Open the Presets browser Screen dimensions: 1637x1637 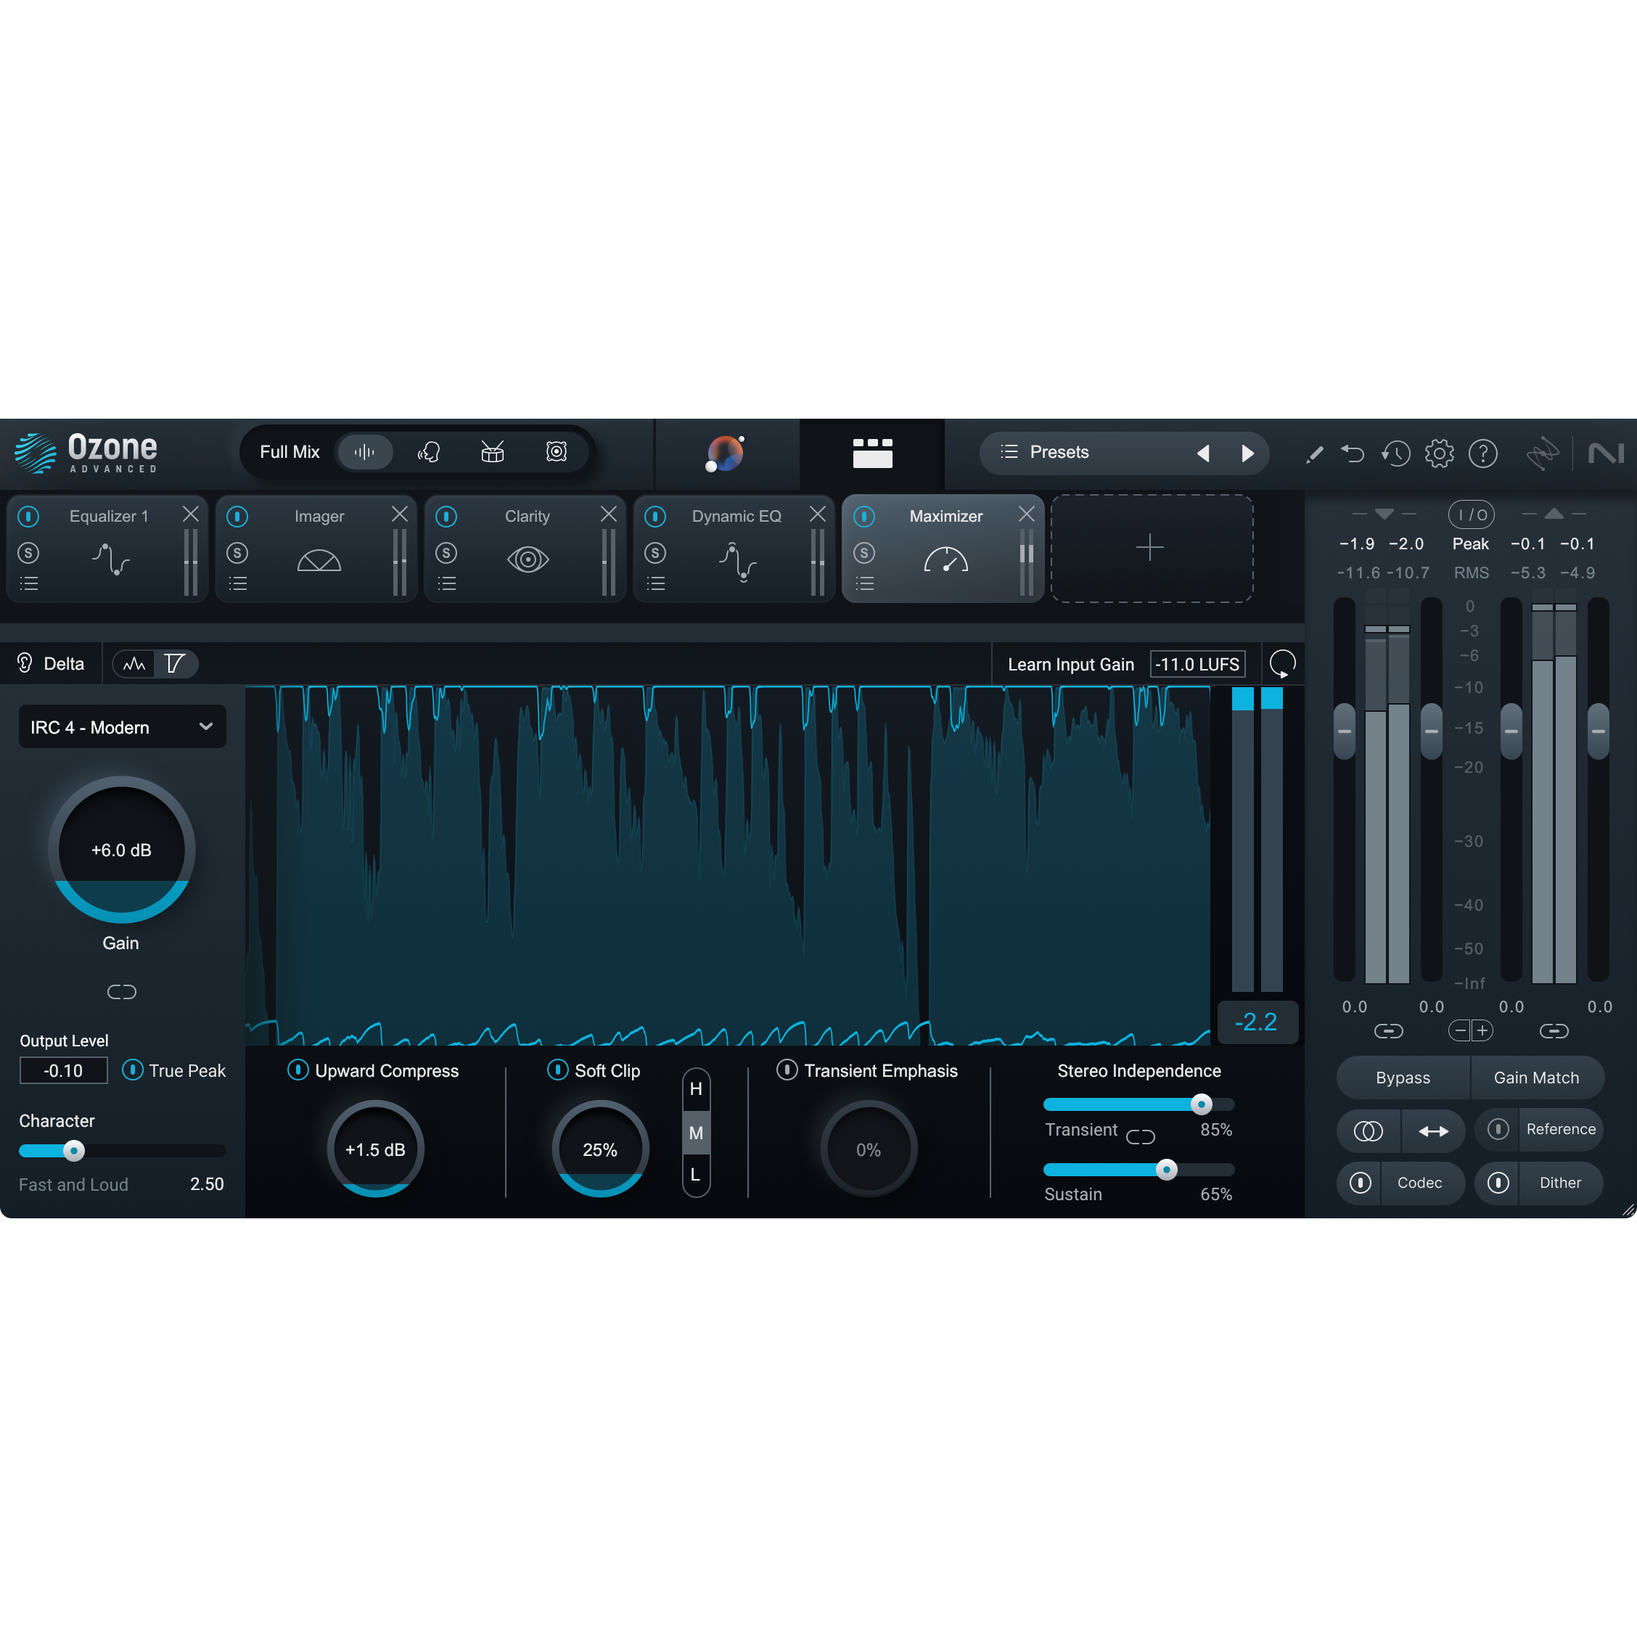[x=1059, y=451]
